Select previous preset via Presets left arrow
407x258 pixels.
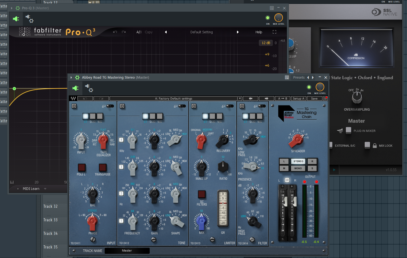click(308, 77)
